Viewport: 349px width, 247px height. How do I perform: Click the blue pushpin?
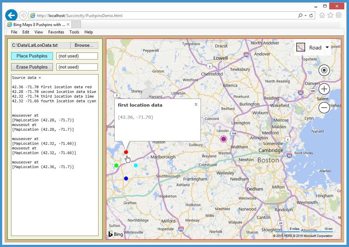126,178
